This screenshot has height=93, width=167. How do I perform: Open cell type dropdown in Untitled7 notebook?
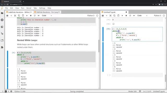[142, 16]
